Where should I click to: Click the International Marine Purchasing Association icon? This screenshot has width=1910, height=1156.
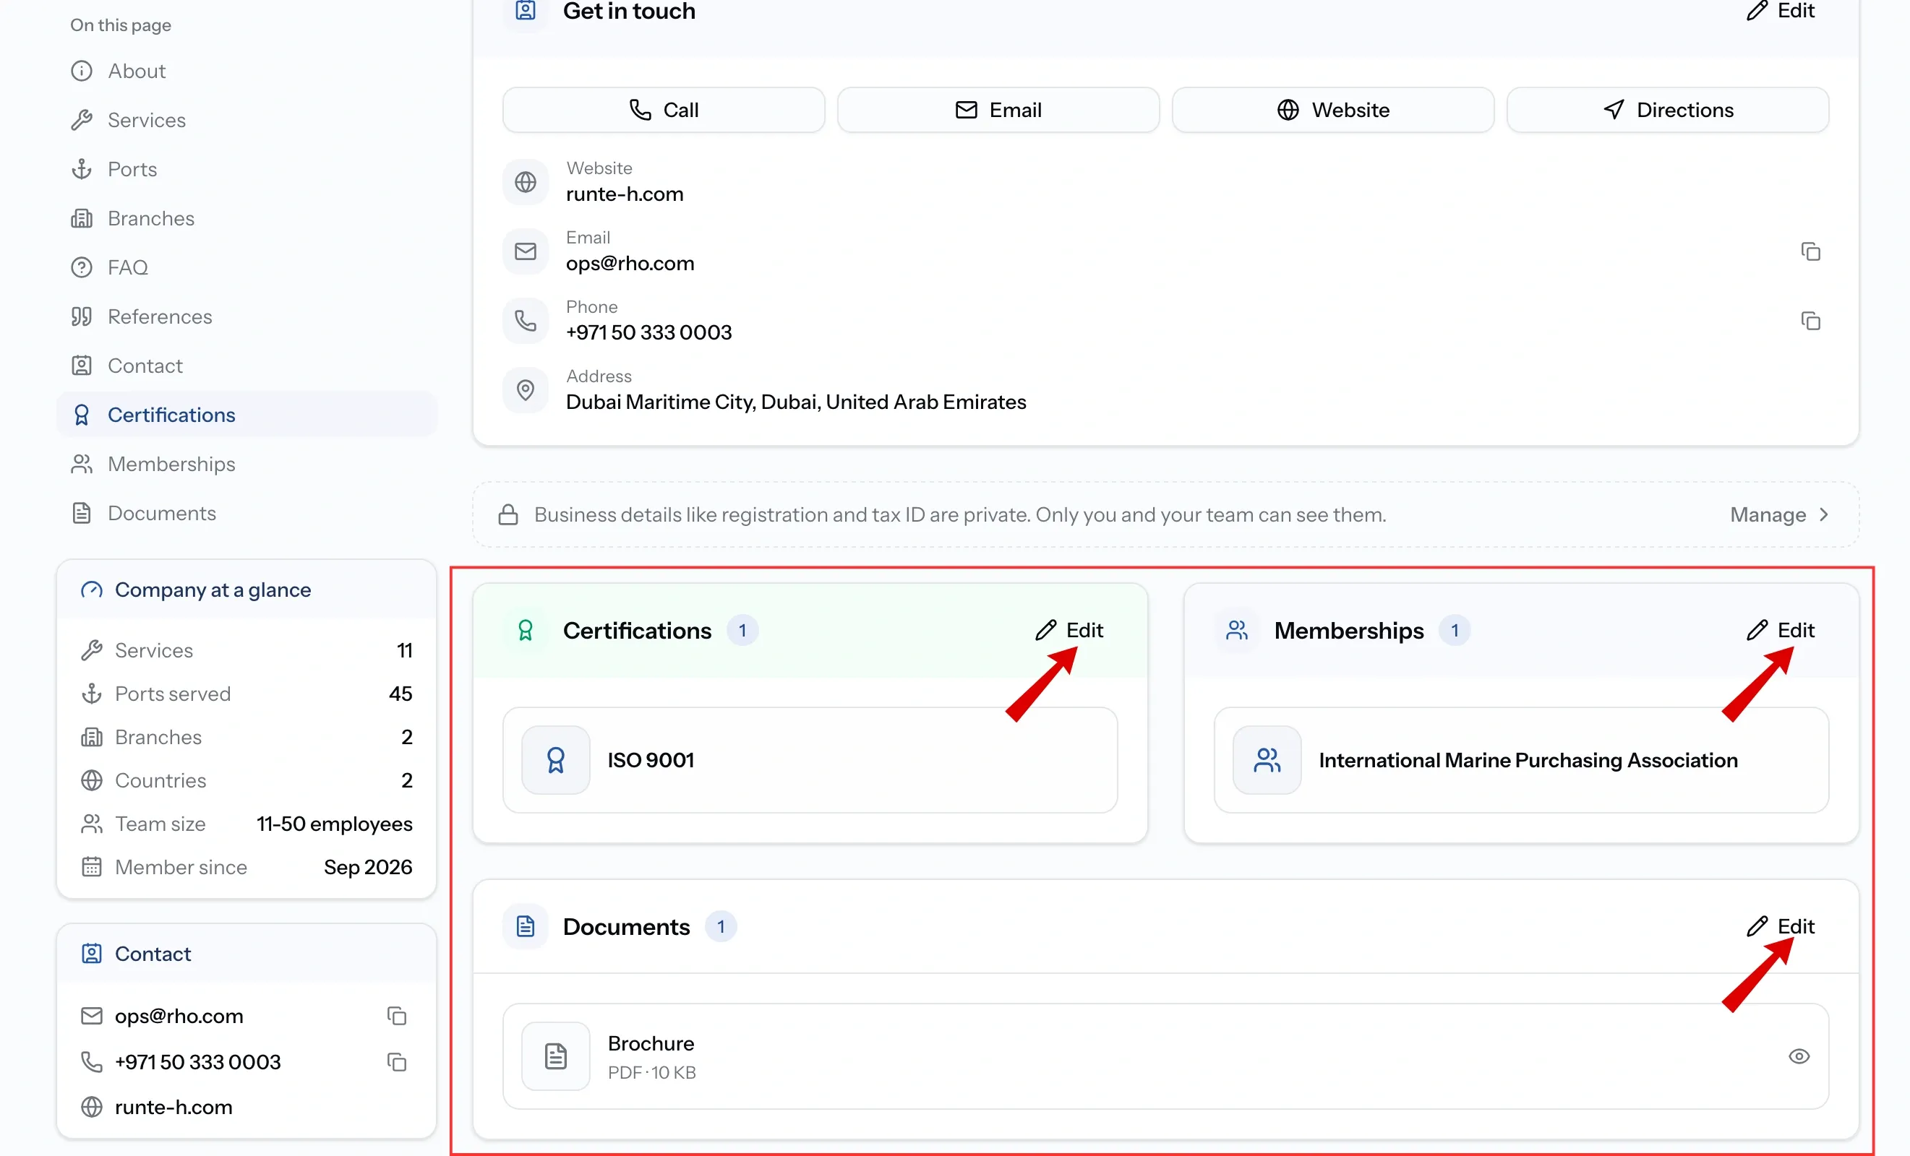point(1267,760)
